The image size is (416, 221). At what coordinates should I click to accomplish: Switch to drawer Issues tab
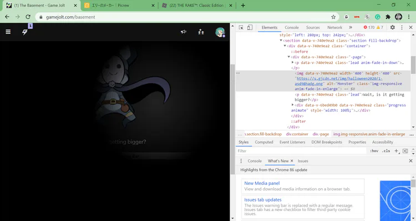[x=303, y=161]
